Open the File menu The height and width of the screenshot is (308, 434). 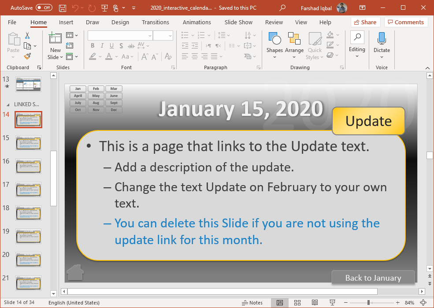tap(12, 22)
